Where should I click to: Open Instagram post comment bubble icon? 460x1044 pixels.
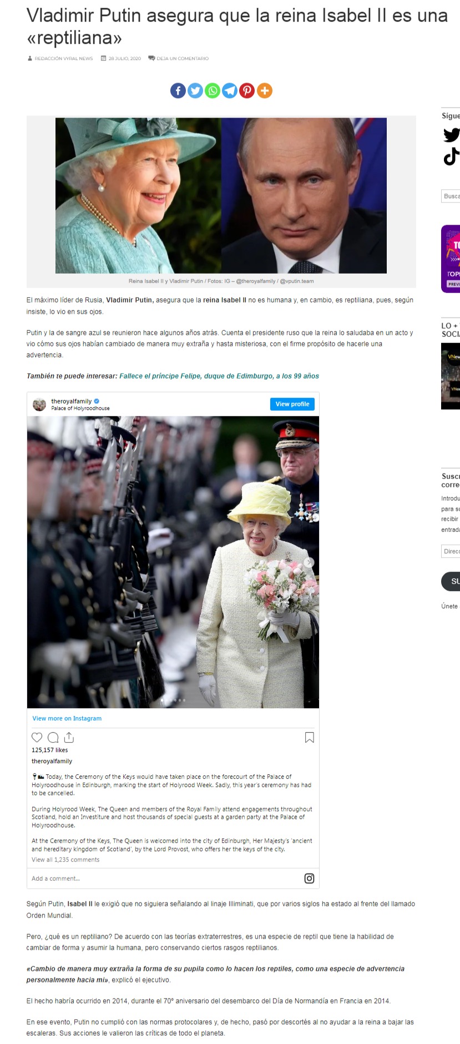53,738
